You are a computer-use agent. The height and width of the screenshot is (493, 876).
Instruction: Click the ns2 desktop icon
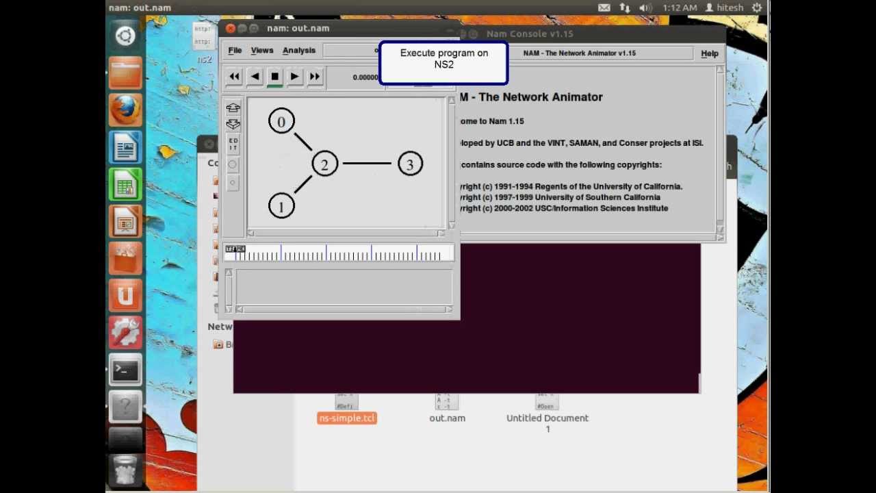(x=204, y=42)
